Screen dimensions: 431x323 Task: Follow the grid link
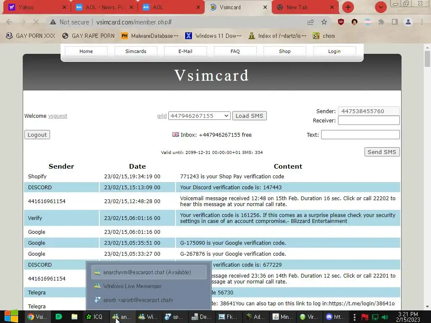click(162, 116)
